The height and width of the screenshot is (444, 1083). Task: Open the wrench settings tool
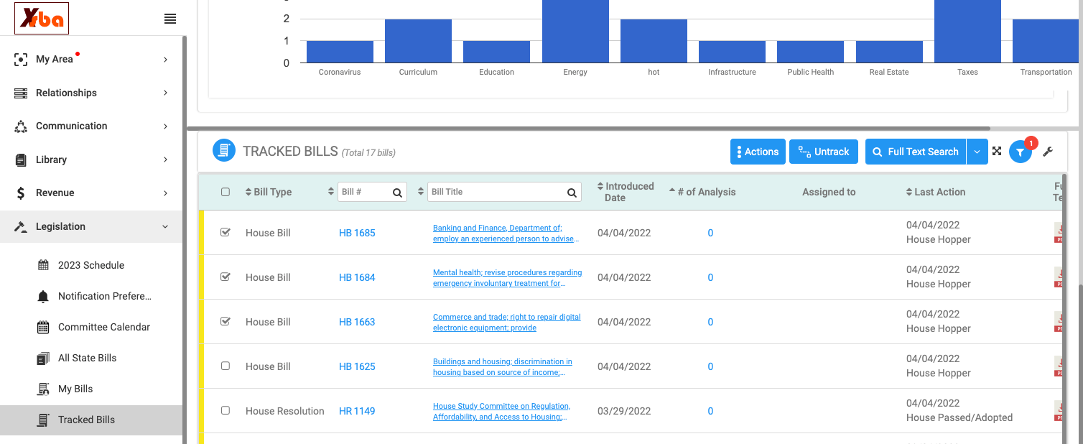(1048, 152)
